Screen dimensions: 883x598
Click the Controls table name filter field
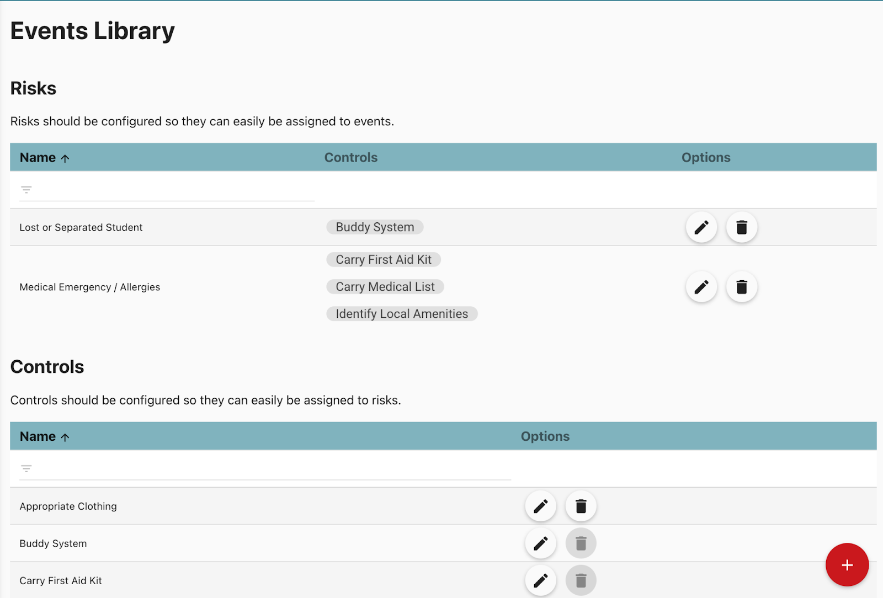(270, 469)
